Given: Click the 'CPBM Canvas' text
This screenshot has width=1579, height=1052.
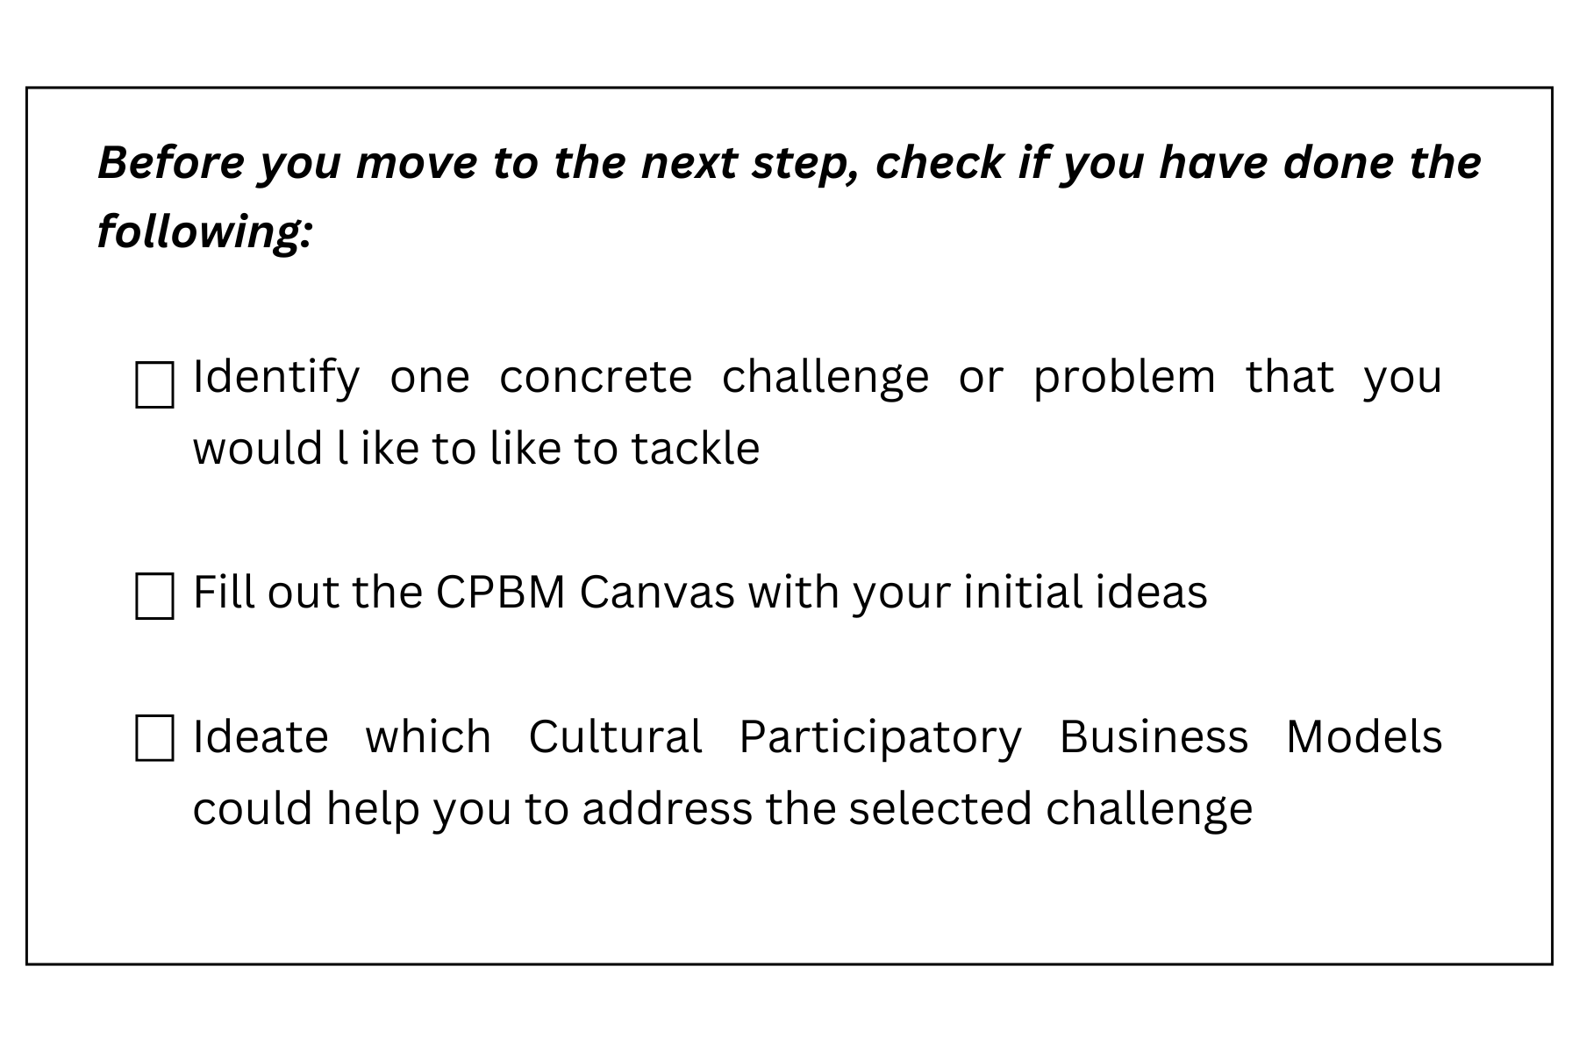Looking at the screenshot, I should [x=584, y=593].
